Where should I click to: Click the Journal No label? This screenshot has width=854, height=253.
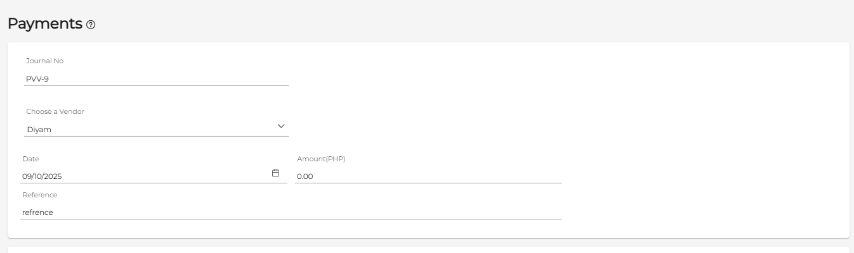click(44, 61)
